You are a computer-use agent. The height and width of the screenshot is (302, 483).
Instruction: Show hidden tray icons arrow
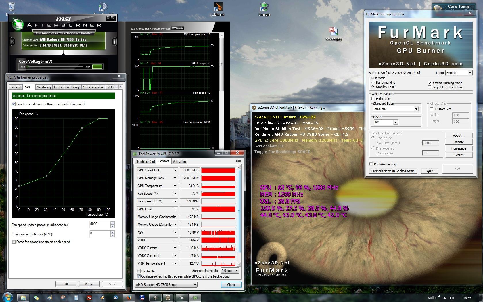click(444, 298)
